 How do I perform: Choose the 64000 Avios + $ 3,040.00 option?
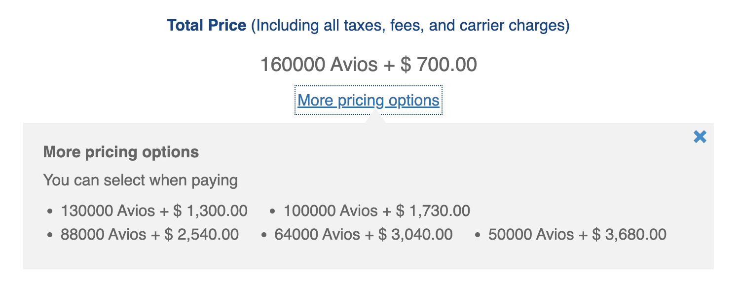tap(363, 234)
